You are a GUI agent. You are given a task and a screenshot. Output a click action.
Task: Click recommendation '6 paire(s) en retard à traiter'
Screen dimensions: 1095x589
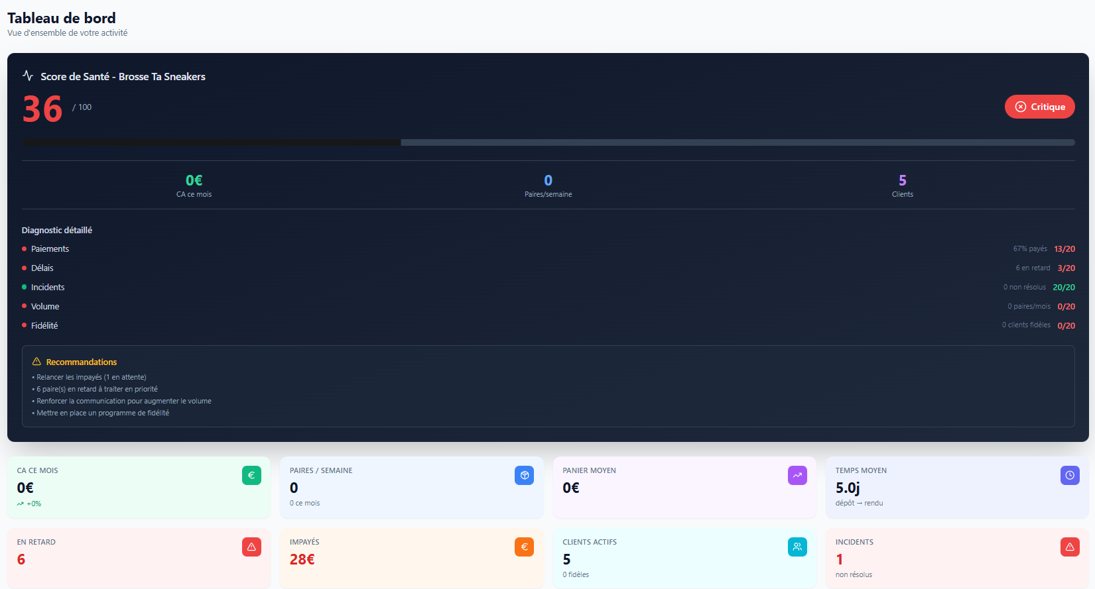[x=95, y=389]
